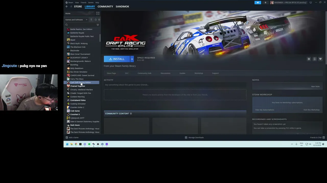Open the Windows Start menu

67,144
